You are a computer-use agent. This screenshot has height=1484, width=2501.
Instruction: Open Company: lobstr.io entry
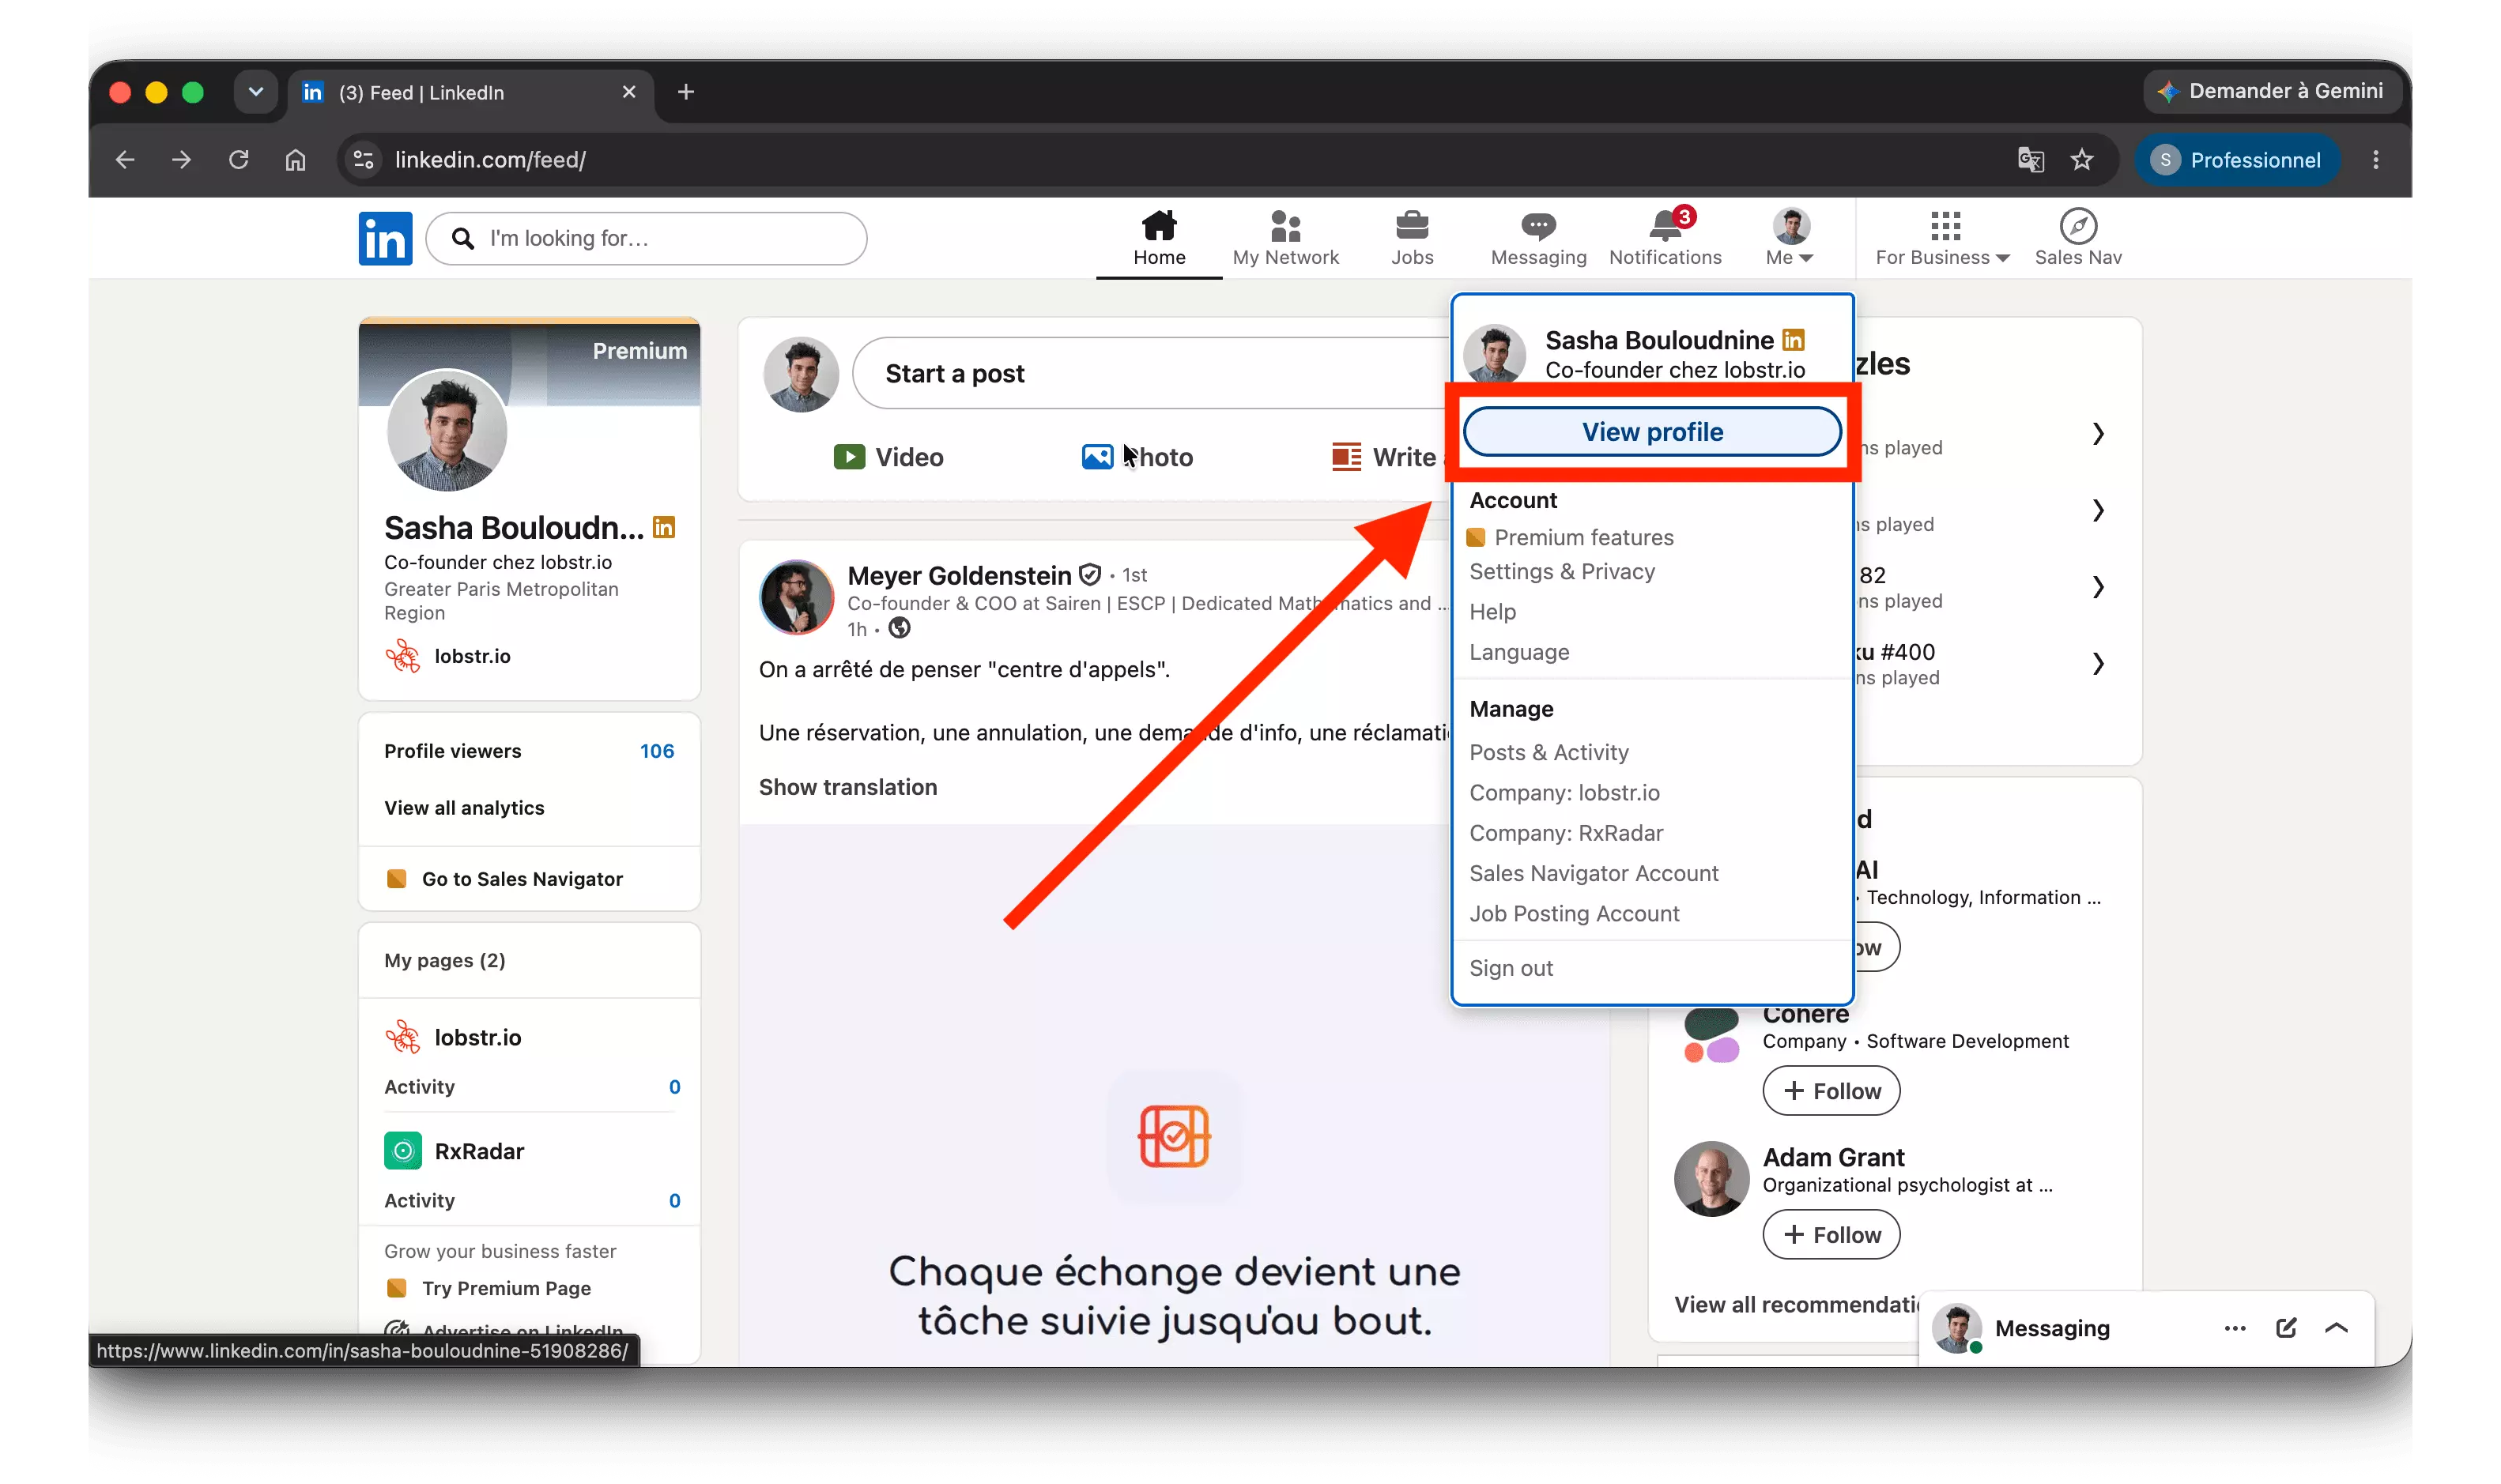1564,793
